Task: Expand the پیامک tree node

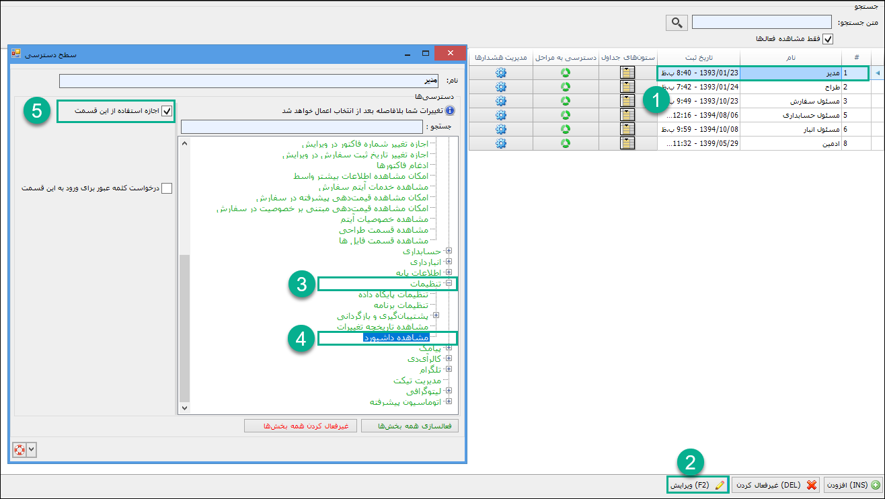Action: (449, 348)
